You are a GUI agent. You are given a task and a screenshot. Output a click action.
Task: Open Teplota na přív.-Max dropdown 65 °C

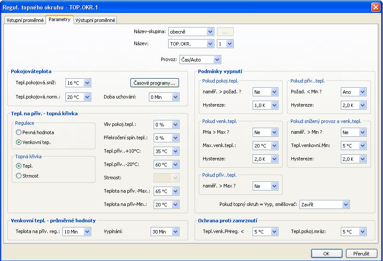167,191
